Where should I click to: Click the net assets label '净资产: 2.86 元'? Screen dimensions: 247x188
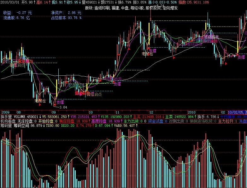[x=66, y=13]
